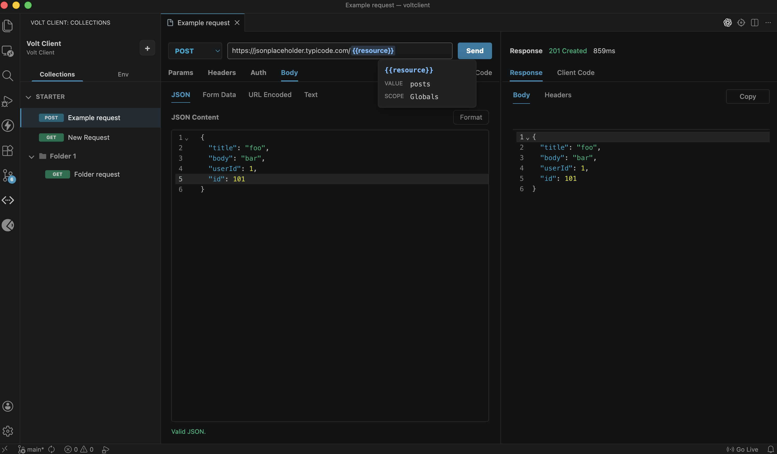
Task: Collapse Folder 1 in the tree
Action: (x=31, y=157)
